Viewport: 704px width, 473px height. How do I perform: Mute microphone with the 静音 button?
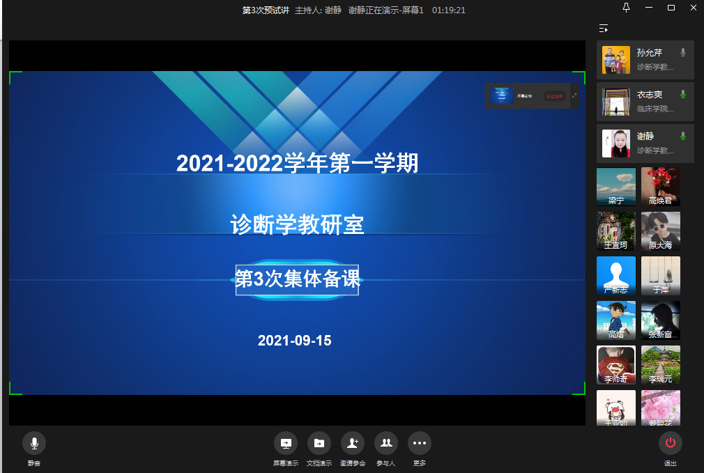click(34, 443)
